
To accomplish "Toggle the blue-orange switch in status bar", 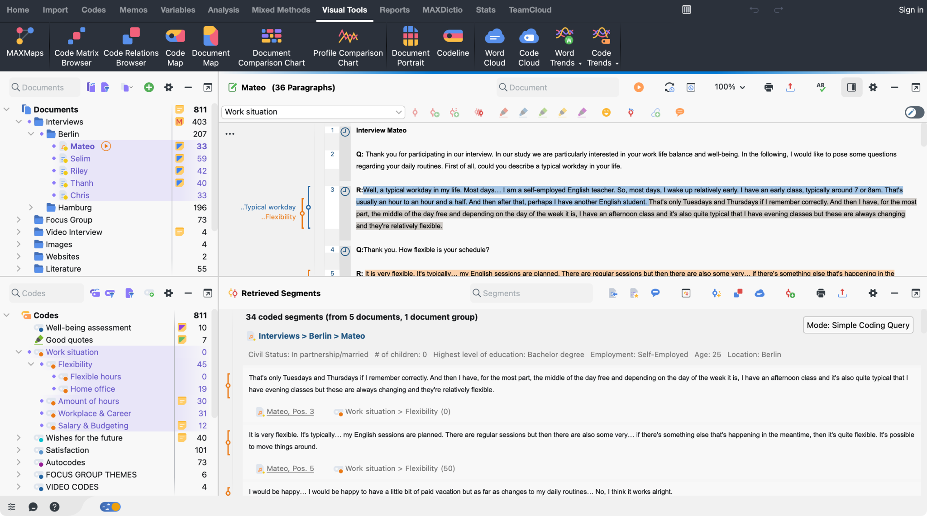I will tap(110, 507).
